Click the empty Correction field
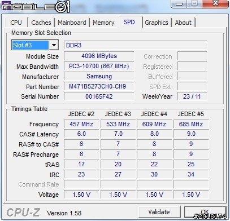Viewport: 230px width, 221px height. pos(192,56)
